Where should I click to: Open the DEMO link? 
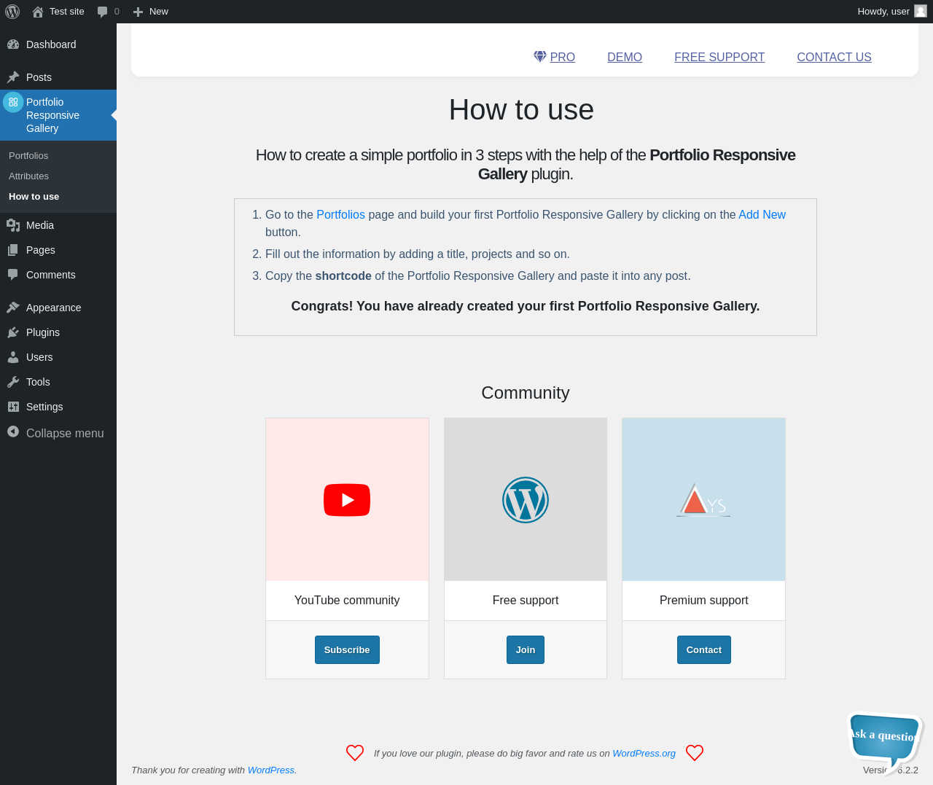(625, 57)
